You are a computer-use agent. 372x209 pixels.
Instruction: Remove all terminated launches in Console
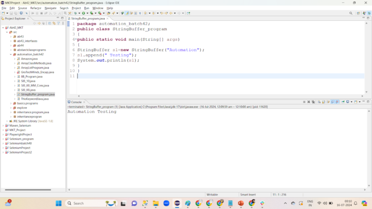[x=313, y=102]
